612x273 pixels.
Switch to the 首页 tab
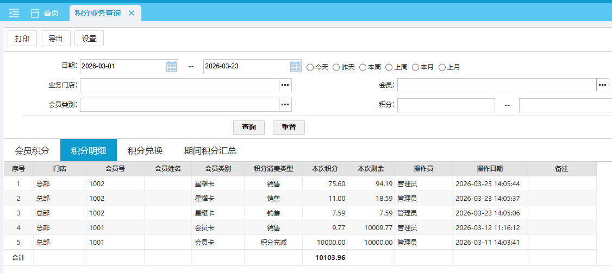45,13
